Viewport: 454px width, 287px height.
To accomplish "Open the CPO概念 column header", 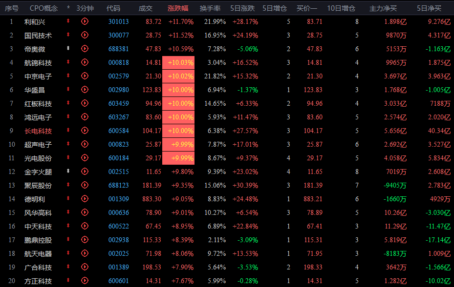I will click(x=43, y=8).
